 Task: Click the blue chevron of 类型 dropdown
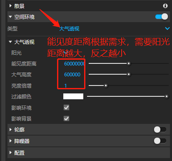coord(167,28)
